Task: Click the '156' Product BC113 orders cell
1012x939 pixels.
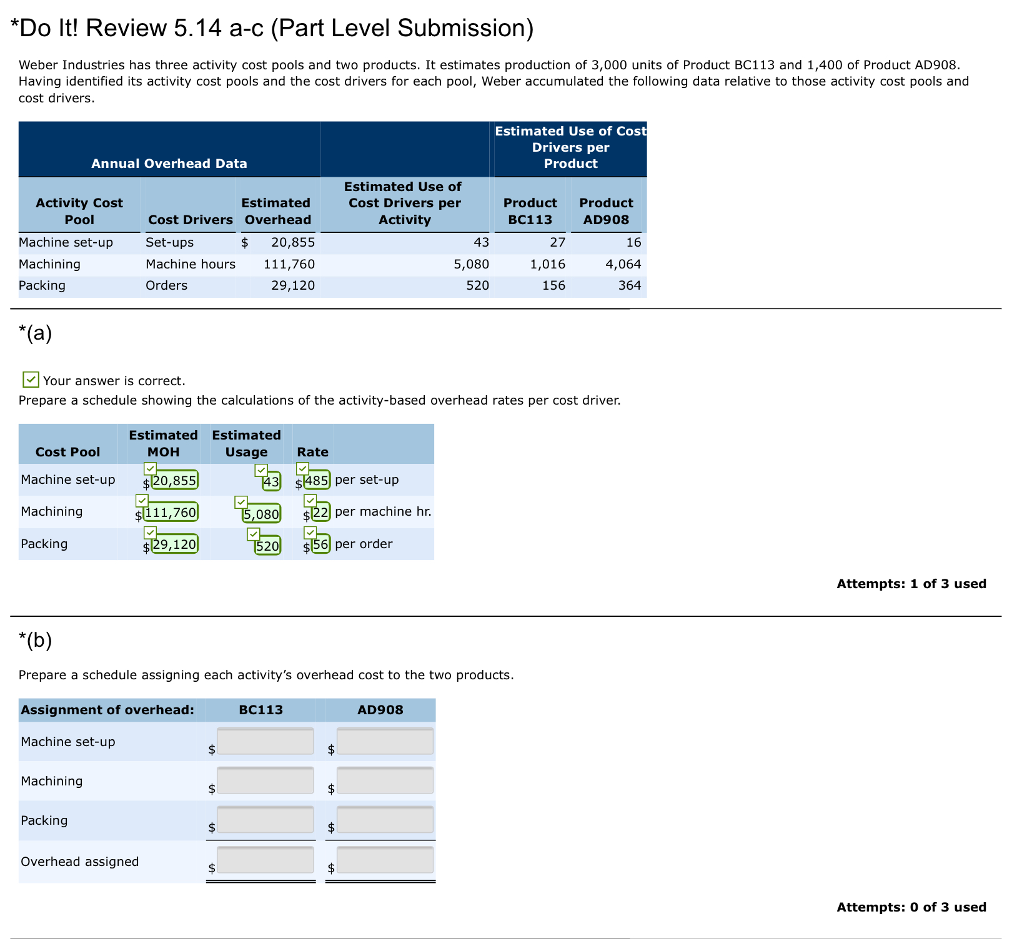Action: pos(553,285)
